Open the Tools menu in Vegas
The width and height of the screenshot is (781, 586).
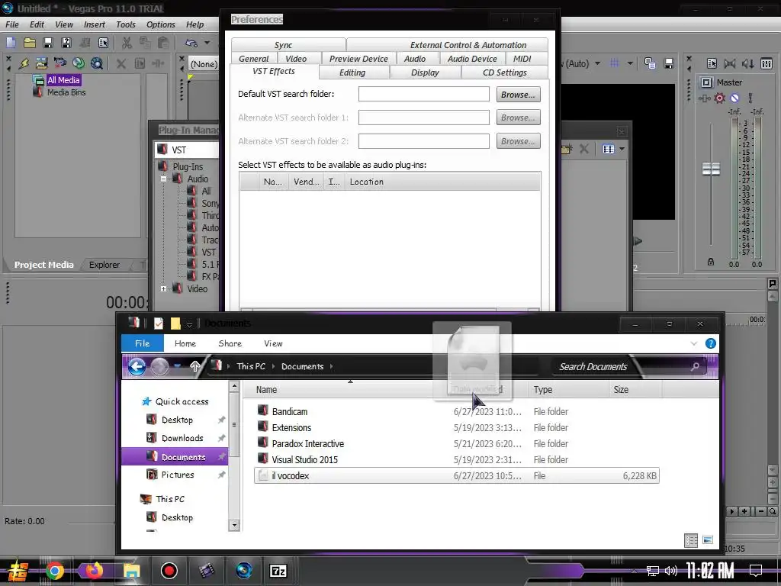(126, 24)
